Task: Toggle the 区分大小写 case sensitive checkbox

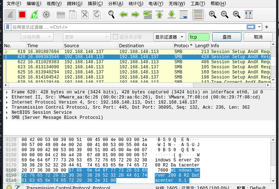Action: pyautogui.click(x=116, y=37)
